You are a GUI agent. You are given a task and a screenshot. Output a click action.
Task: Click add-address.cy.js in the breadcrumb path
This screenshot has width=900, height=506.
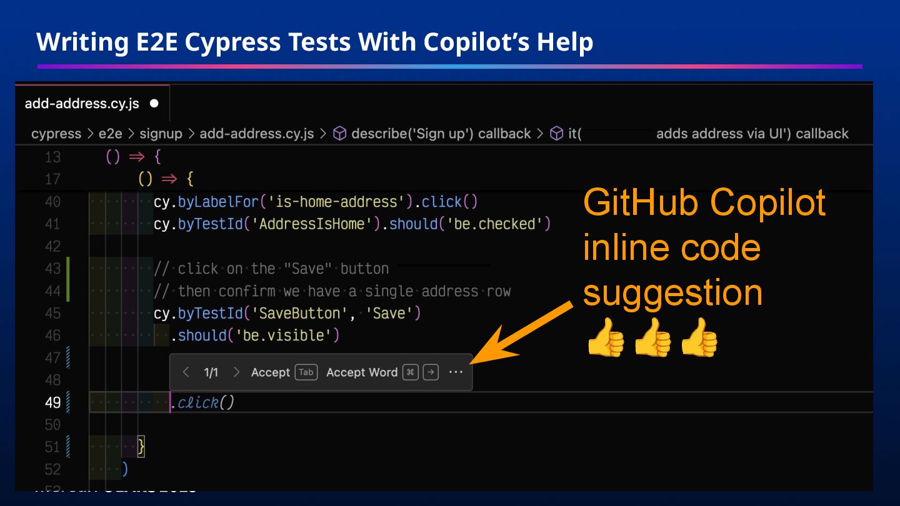257,134
